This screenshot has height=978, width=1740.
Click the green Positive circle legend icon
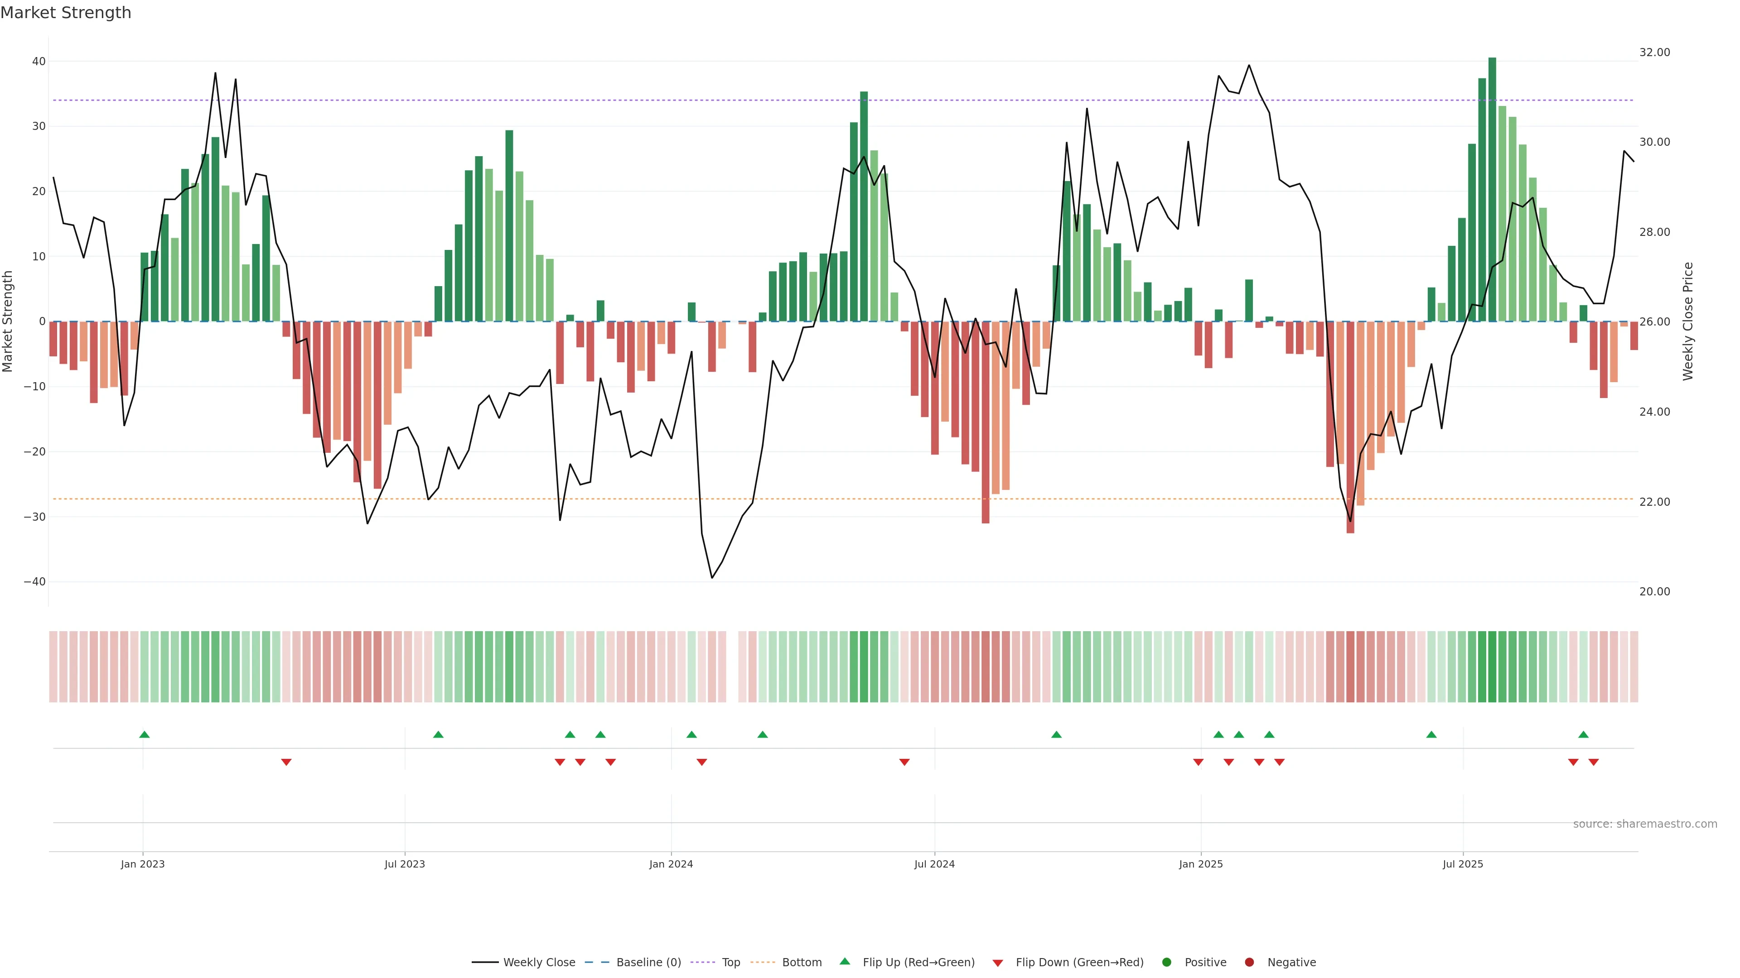1166,962
